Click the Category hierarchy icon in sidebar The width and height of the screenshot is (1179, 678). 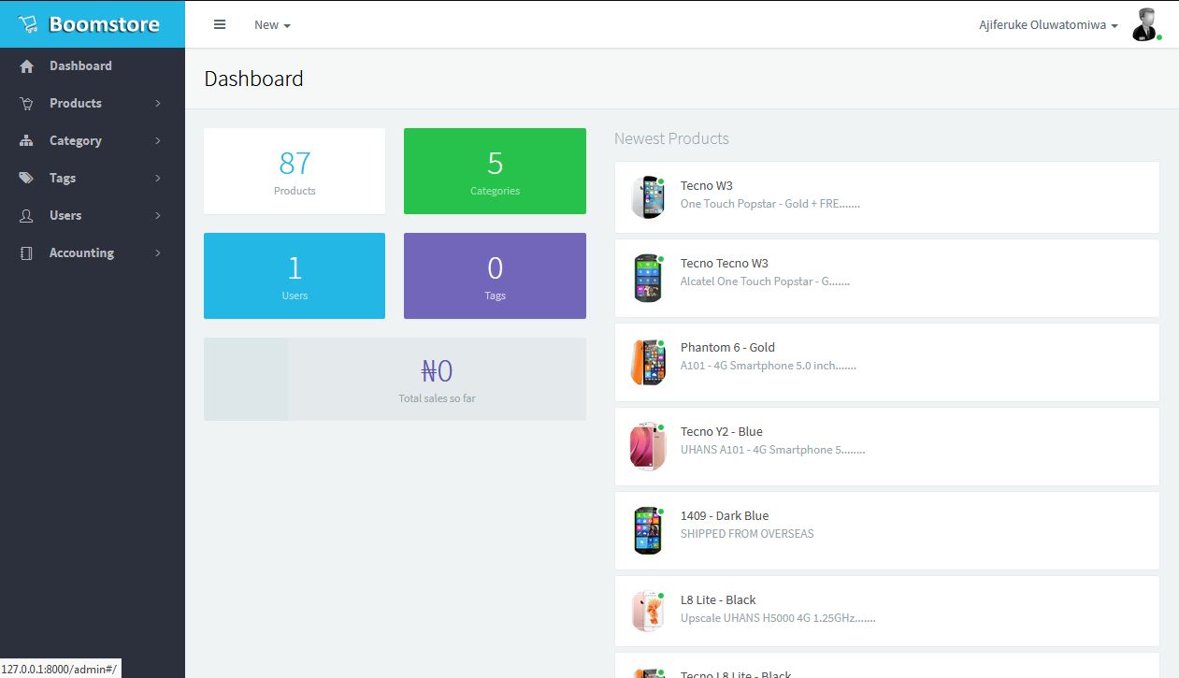(27, 141)
